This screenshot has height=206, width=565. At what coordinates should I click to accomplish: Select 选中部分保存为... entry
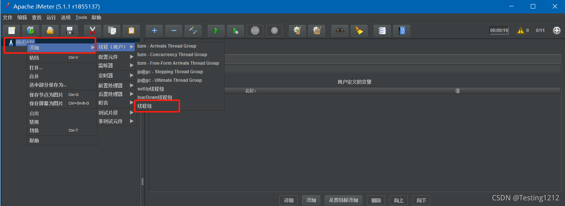point(62,85)
